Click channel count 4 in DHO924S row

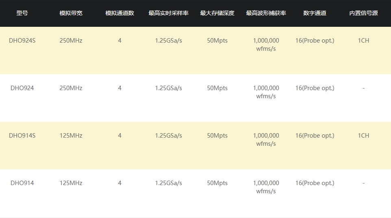[x=119, y=41]
